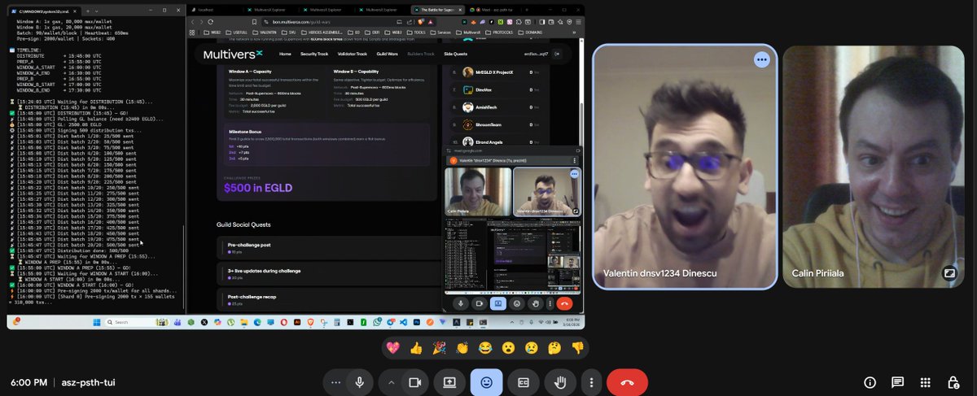Open more options three-dot menu

(x=591, y=382)
